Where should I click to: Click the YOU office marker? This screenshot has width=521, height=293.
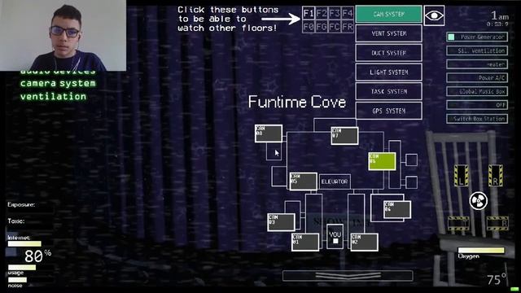coord(335,237)
